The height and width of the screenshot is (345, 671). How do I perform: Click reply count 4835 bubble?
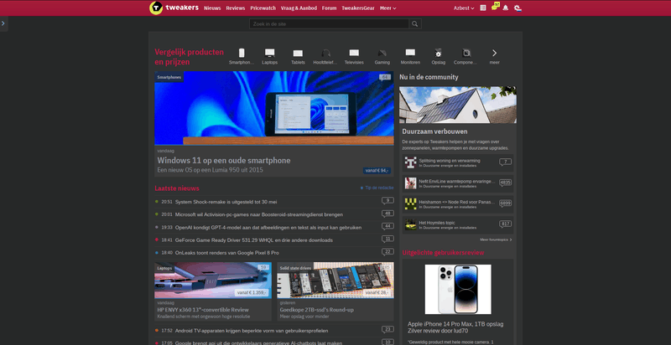tap(506, 183)
